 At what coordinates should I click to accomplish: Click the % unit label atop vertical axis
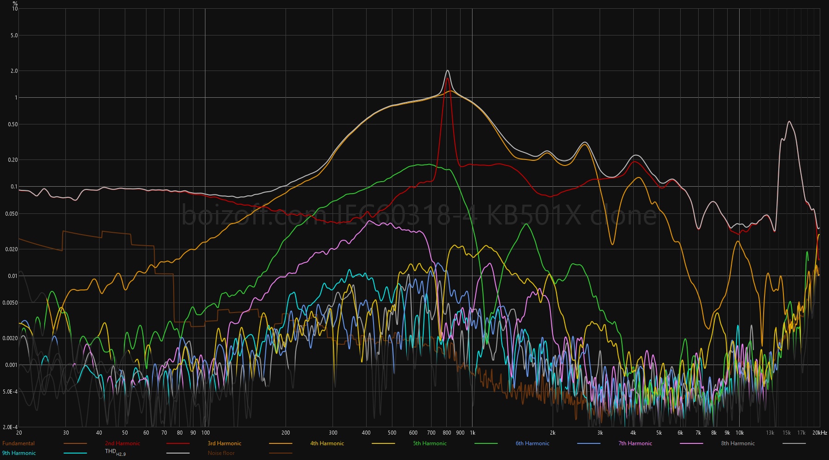point(15,3)
